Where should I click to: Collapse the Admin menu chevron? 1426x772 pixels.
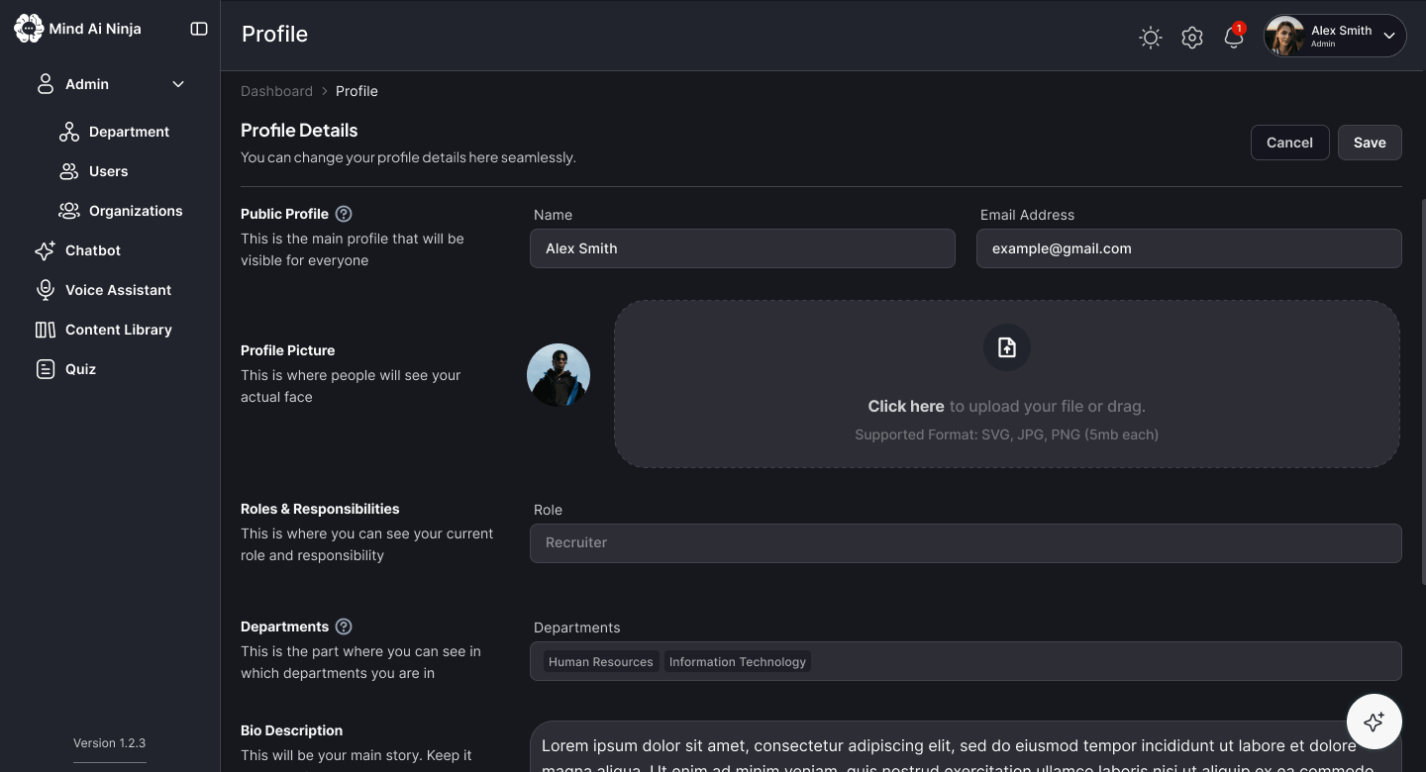tap(178, 84)
